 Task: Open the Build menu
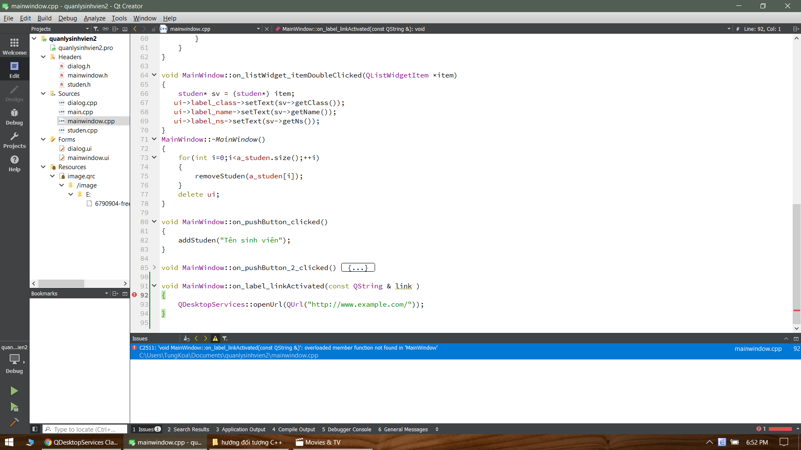[x=44, y=18]
